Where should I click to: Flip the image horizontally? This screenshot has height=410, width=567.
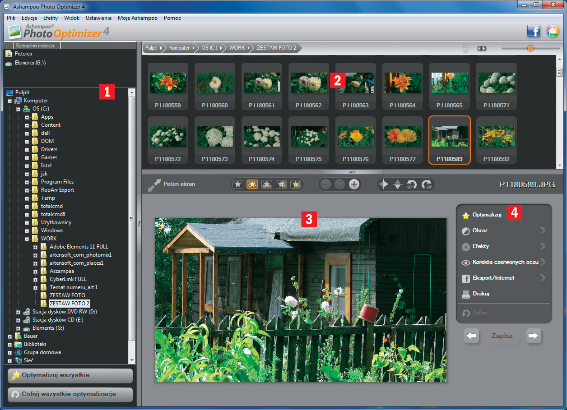point(384,184)
